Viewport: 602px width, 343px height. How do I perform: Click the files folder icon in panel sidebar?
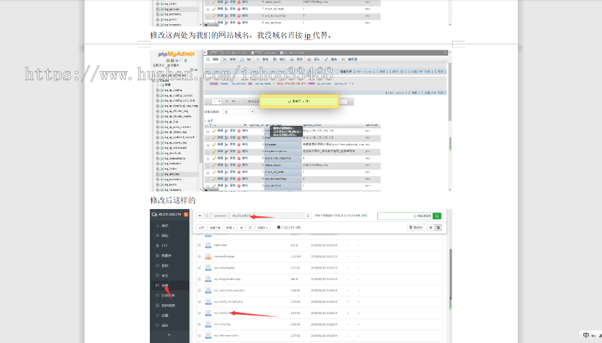point(157,285)
